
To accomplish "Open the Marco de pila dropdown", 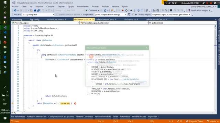I will click(171, 14).
